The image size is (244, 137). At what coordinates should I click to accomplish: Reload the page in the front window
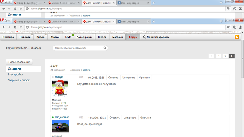point(15,27)
